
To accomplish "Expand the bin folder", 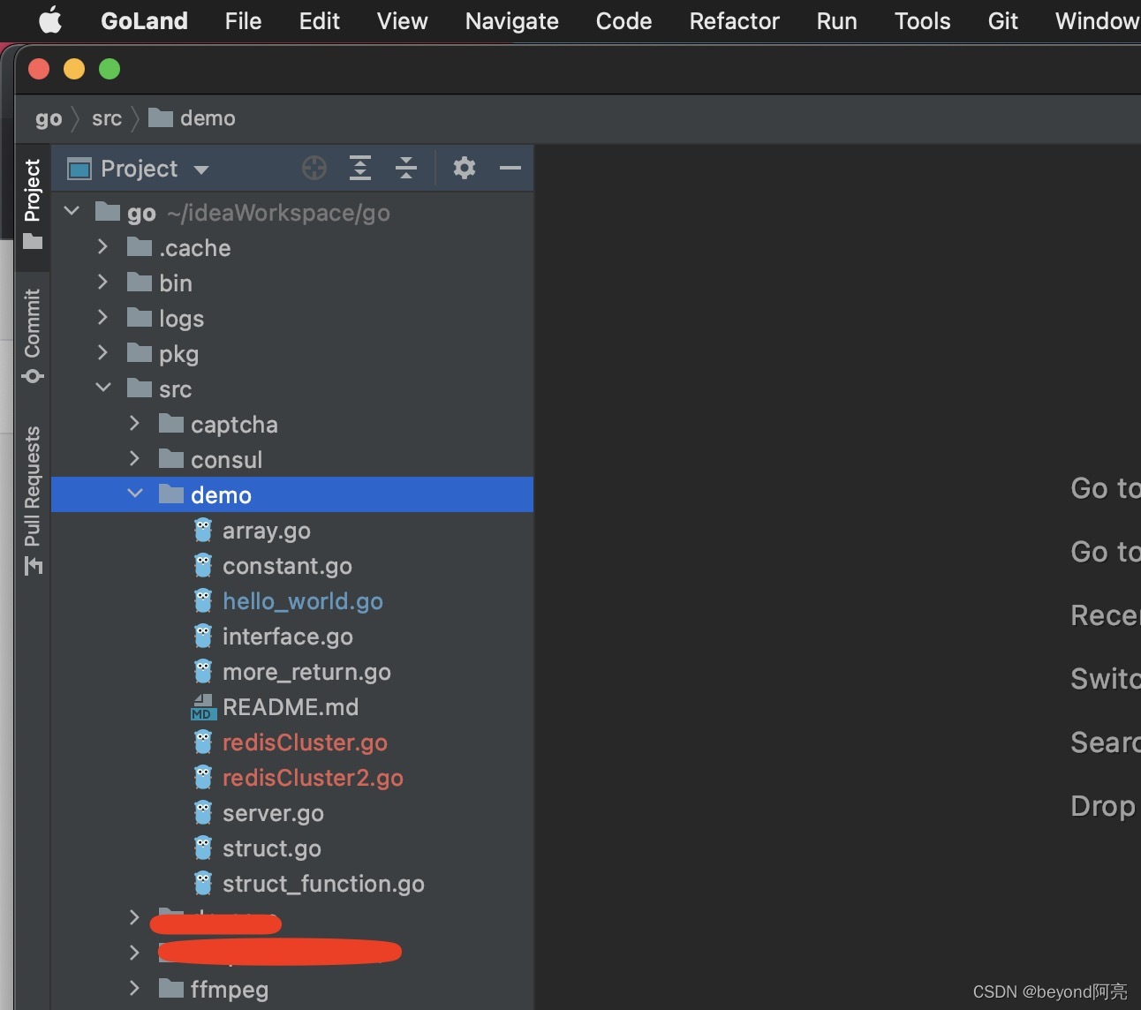I will 103,283.
